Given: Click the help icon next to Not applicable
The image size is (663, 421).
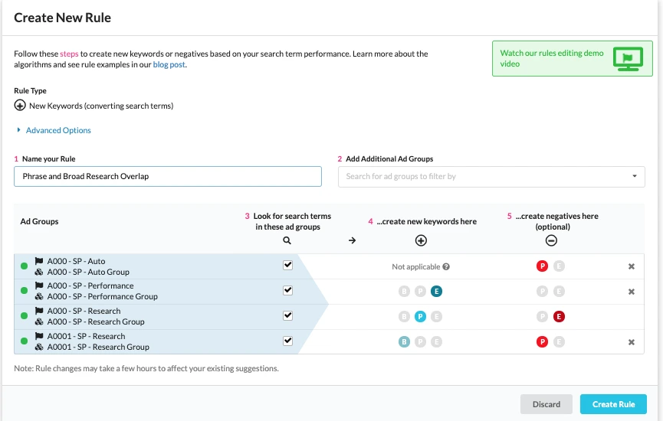Looking at the screenshot, I should [446, 267].
